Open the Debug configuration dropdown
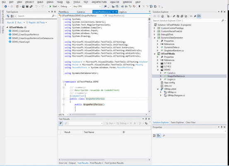The height and width of the screenshot is (166, 229). (x=70, y=7)
